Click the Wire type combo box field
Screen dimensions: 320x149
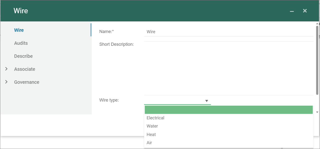coord(174,101)
